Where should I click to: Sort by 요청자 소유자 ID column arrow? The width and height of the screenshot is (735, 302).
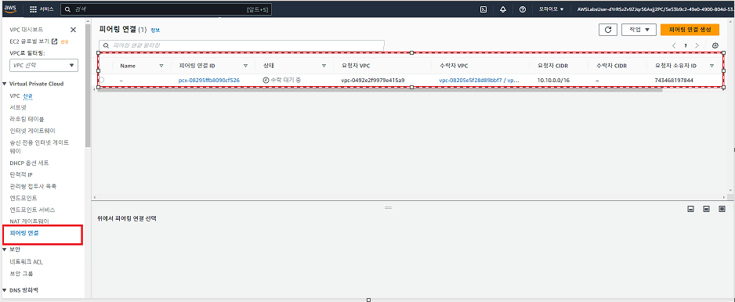712,66
